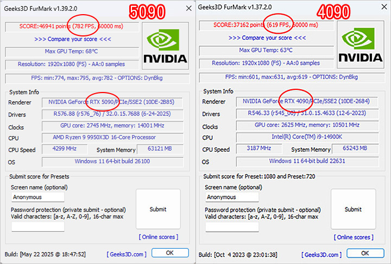Image resolution: width=391 pixels, height=264 pixels.
Task: Open Compare your score link in 4090 window
Action: point(267,38)
